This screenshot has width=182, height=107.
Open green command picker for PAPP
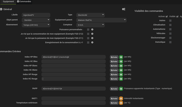pyautogui.click(x=121, y=89)
